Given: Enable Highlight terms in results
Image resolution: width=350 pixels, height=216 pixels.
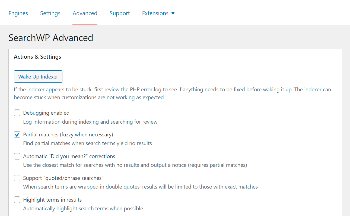Looking at the screenshot, I should [17, 199].
